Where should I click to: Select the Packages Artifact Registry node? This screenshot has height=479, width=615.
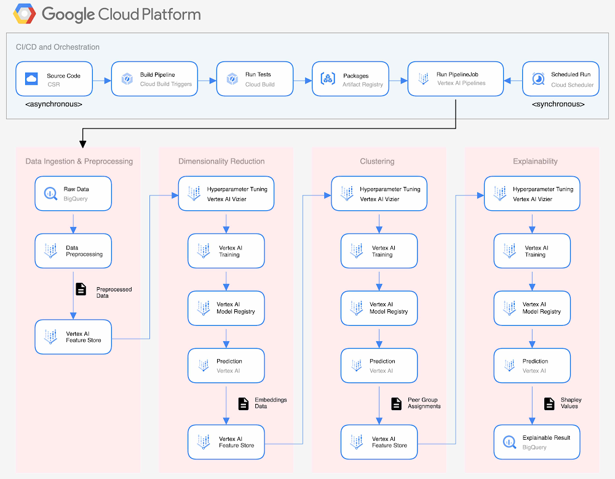click(x=351, y=79)
